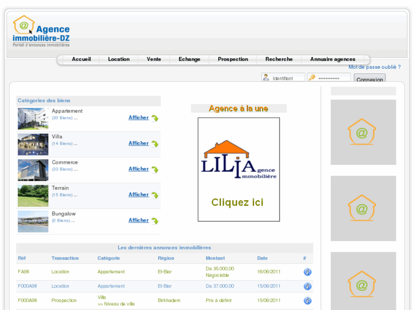Click the (33 Biens) count under Commerce

coord(62,169)
